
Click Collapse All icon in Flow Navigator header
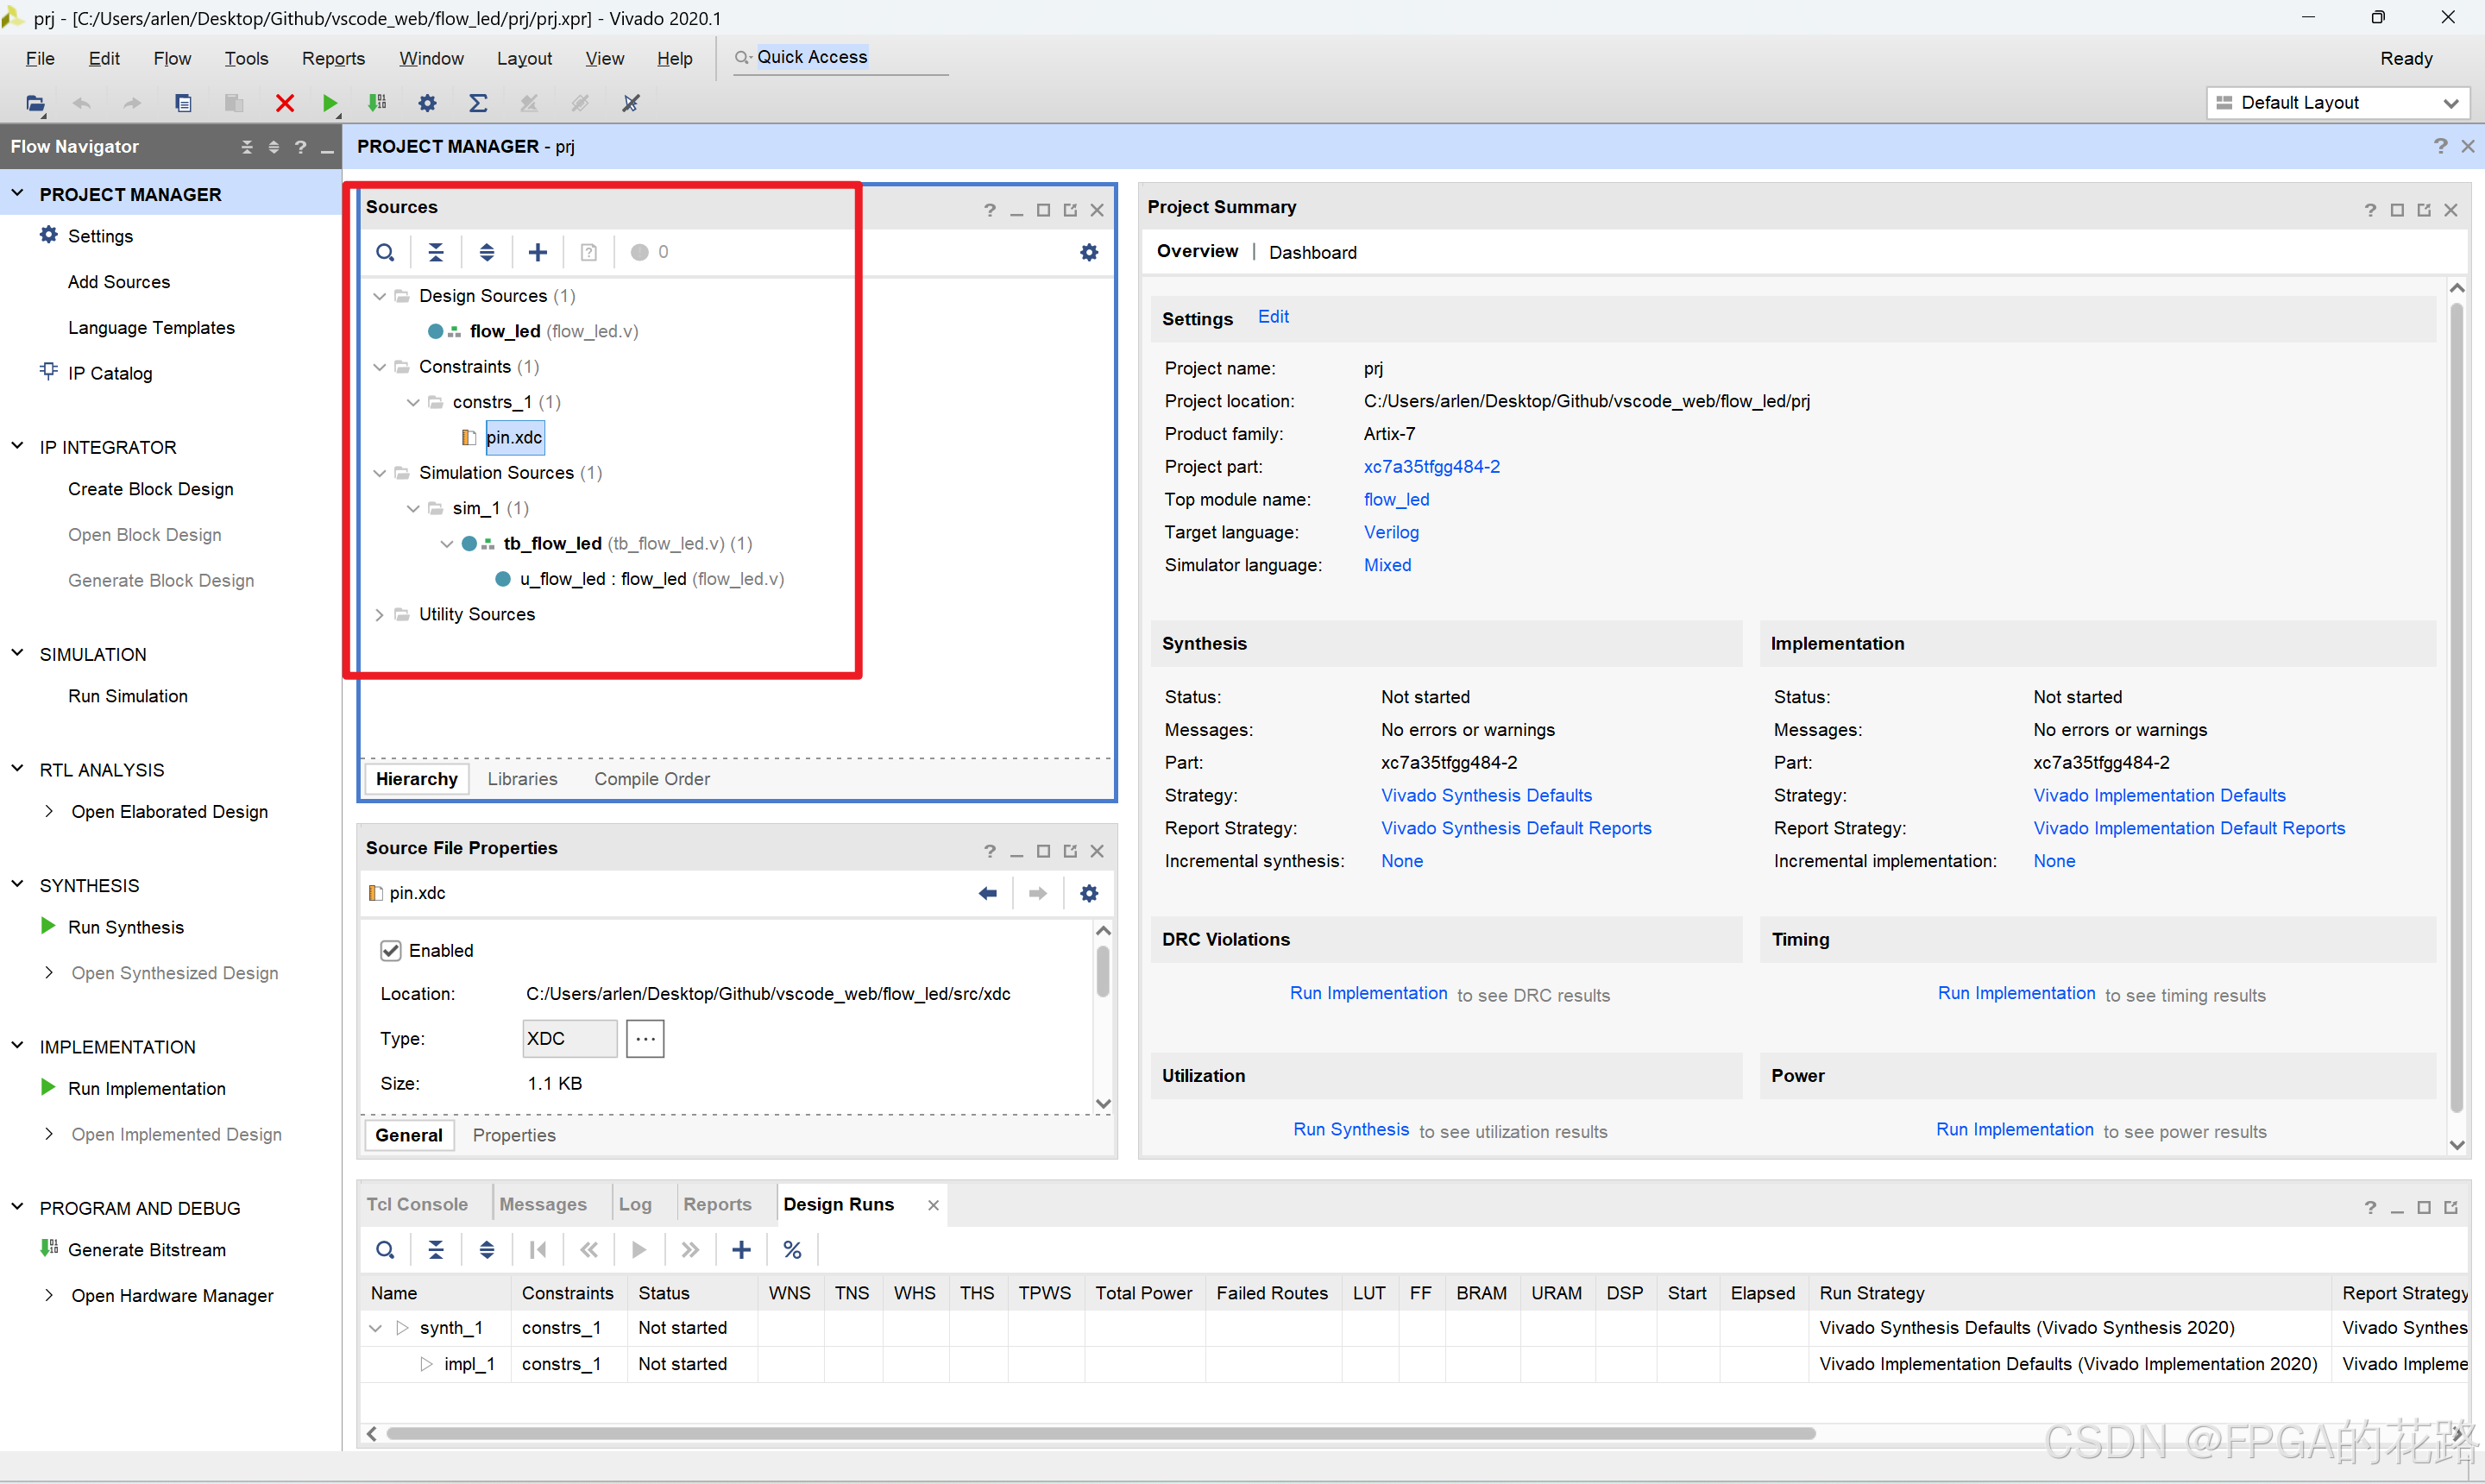click(247, 147)
